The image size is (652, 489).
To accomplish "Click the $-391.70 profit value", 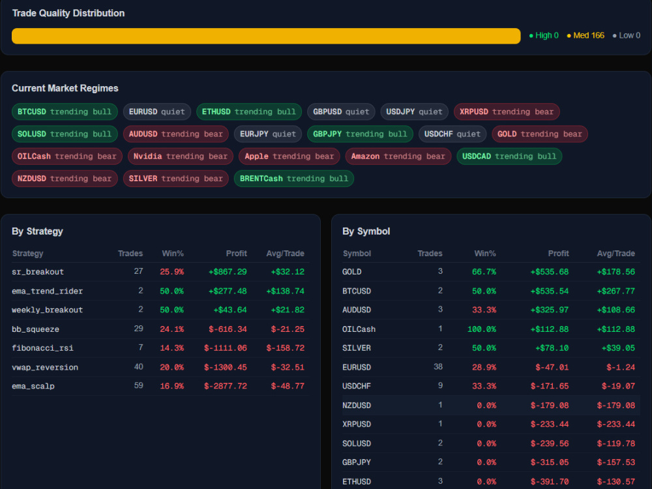I will click(549, 482).
